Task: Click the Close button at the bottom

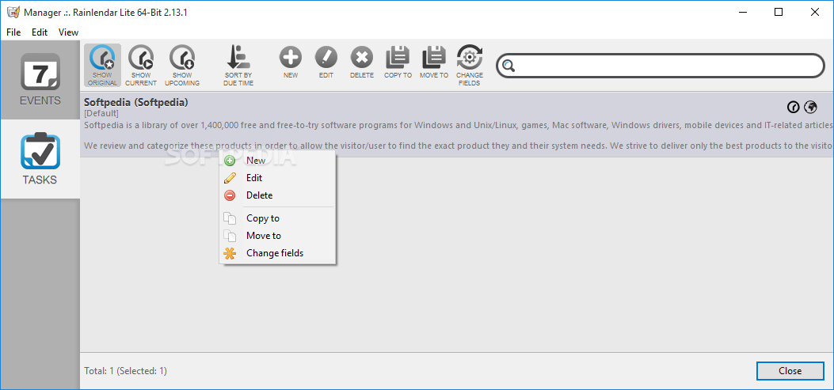Action: 790,371
